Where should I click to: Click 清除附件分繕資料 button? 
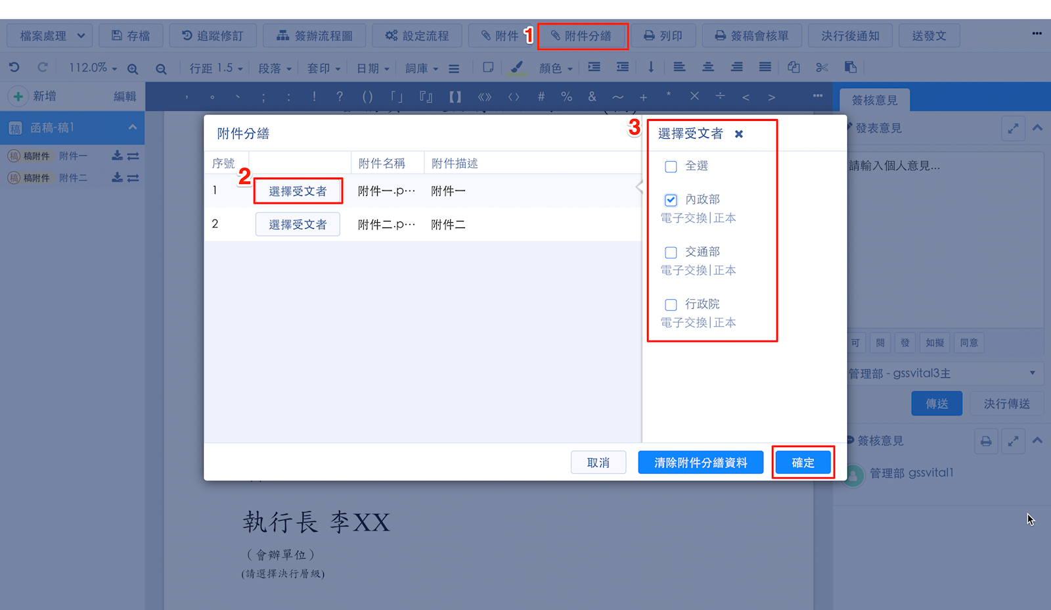pos(700,463)
